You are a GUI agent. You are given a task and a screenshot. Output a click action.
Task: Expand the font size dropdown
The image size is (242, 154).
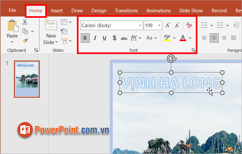tap(159, 25)
